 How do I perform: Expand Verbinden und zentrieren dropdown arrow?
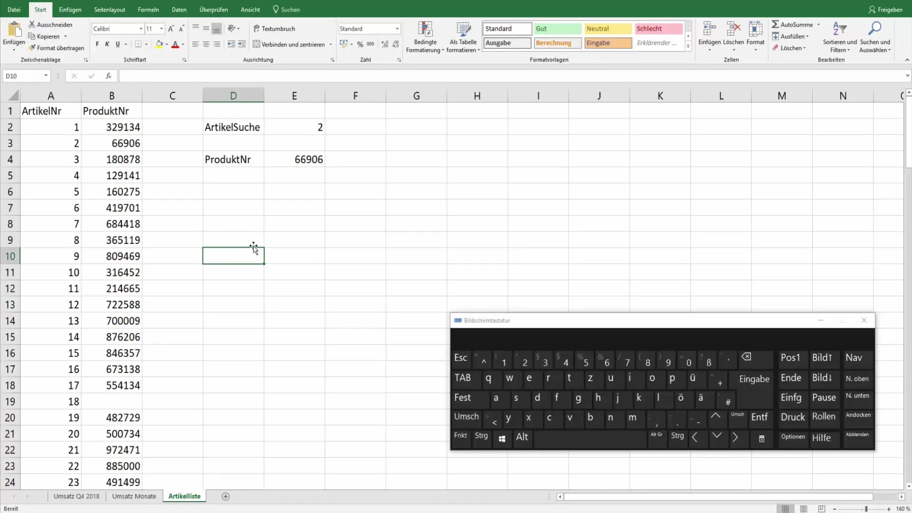pos(331,44)
